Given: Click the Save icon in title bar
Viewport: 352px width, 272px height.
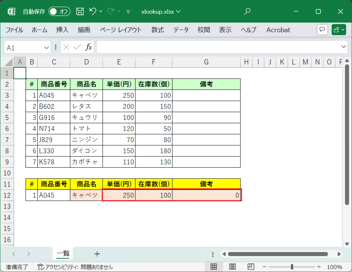Looking at the screenshot, I should [x=80, y=11].
